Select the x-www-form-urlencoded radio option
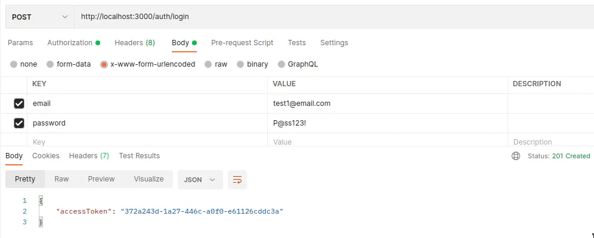594x238 pixels. point(104,64)
